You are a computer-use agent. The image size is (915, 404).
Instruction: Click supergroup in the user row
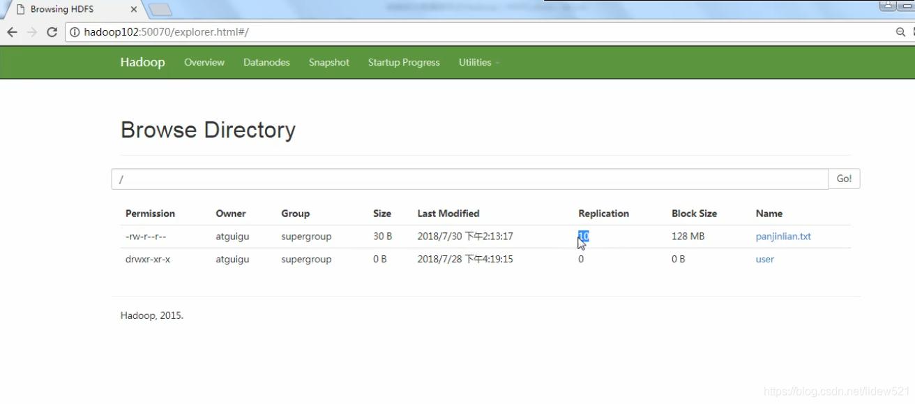click(306, 259)
